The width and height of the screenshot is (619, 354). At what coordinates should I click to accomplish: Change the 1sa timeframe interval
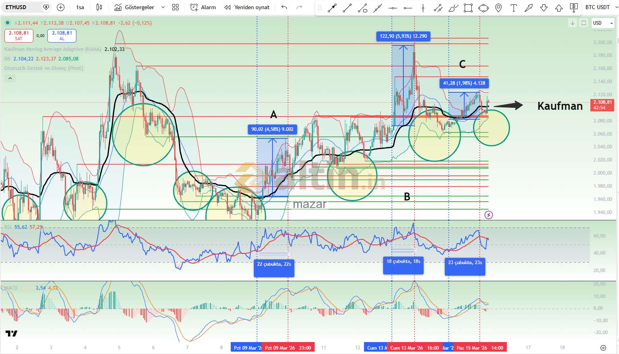click(80, 7)
